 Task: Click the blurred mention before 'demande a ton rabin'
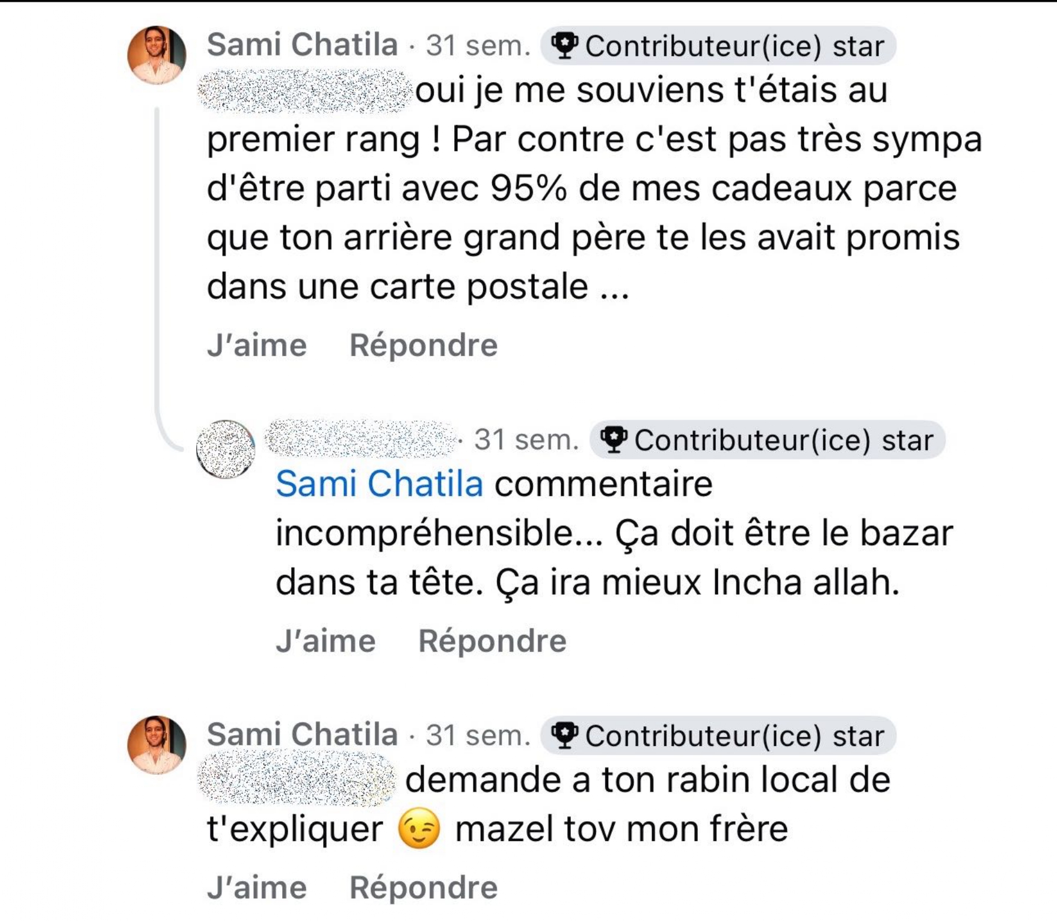pyautogui.click(x=298, y=779)
